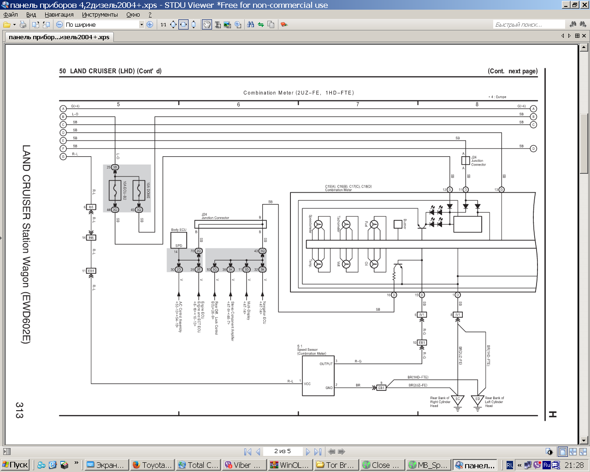This screenshot has height=472, width=590.
Task: Click the 'Быстрый поиск' quick search field
Action: [x=529, y=24]
